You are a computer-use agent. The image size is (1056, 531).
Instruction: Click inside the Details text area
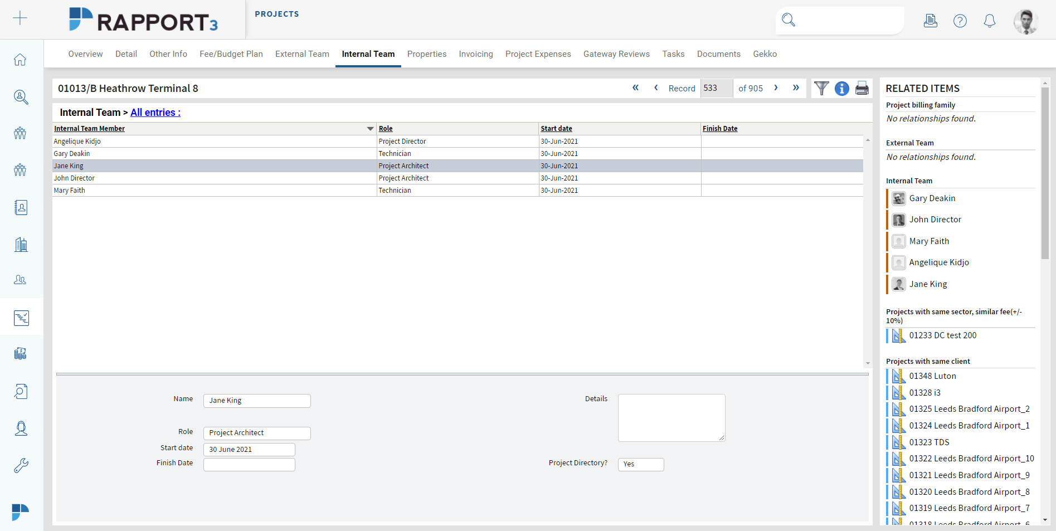[x=671, y=417]
